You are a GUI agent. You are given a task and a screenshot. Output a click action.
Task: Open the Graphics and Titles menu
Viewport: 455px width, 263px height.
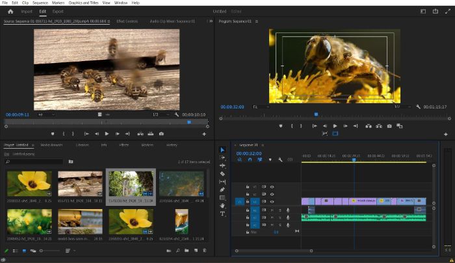(83, 3)
